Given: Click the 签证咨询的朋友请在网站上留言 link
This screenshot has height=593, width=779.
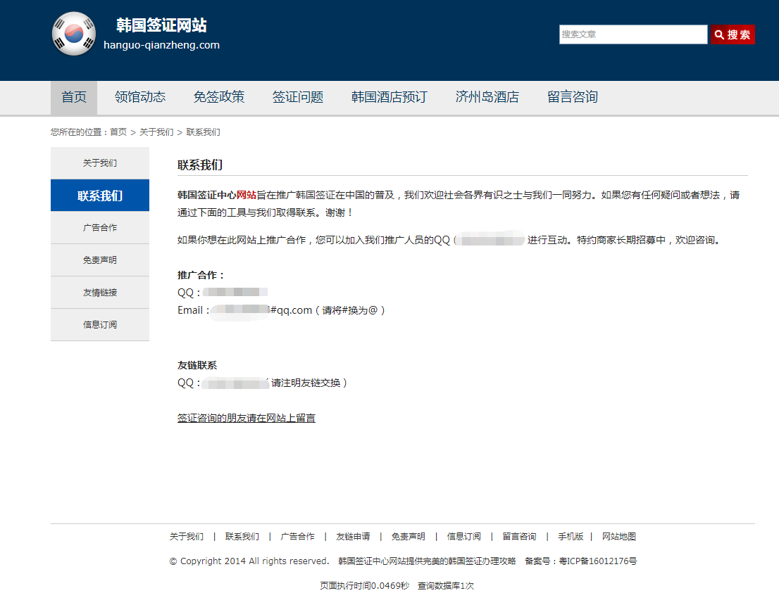Looking at the screenshot, I should click(x=247, y=418).
